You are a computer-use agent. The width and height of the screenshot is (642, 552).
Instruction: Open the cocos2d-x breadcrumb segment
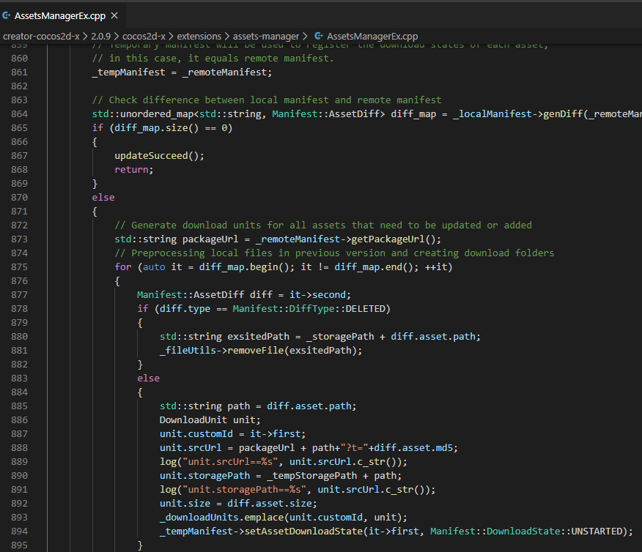pyautogui.click(x=144, y=37)
